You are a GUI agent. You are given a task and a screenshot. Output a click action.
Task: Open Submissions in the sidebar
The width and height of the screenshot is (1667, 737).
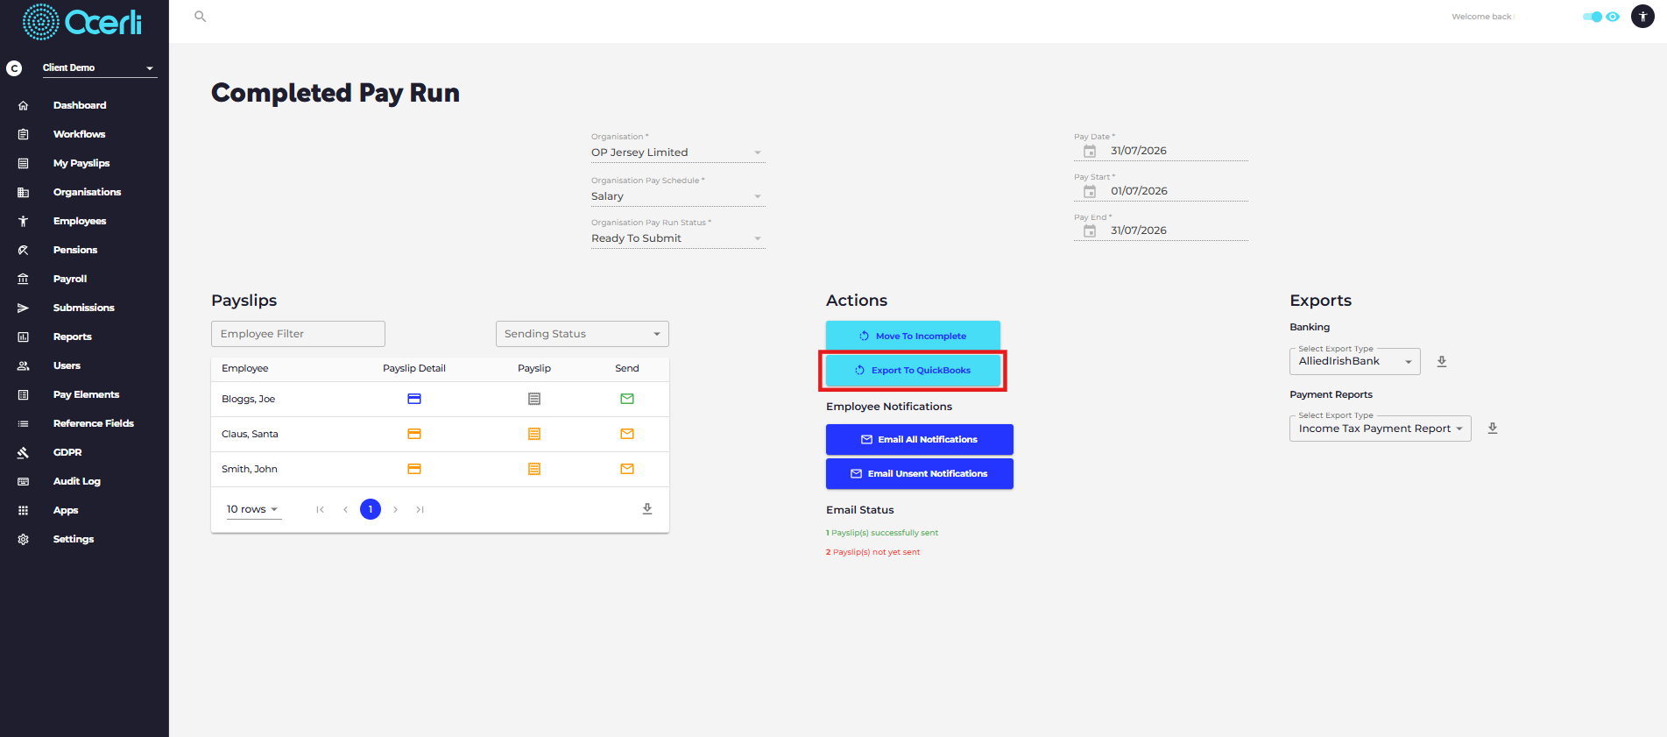coord(84,308)
